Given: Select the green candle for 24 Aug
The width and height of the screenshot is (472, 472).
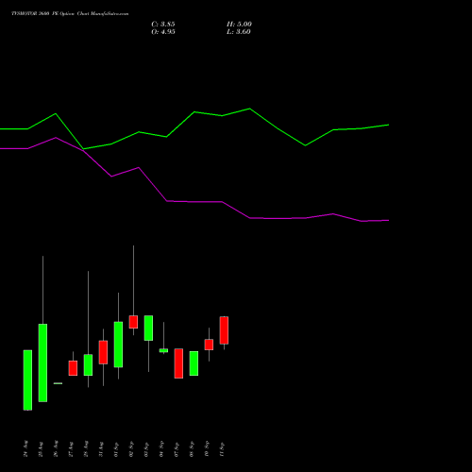Looking at the screenshot, I should pyautogui.click(x=27, y=380).
